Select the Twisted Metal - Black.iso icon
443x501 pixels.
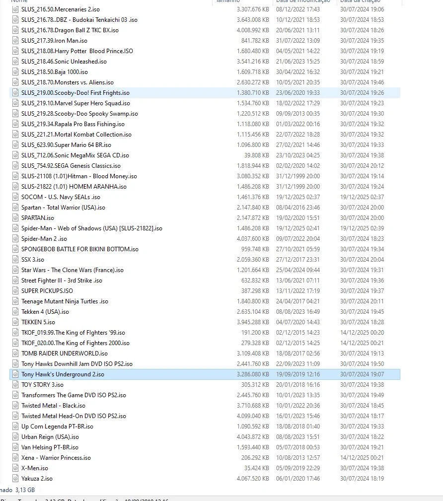pyautogui.click(x=15, y=406)
